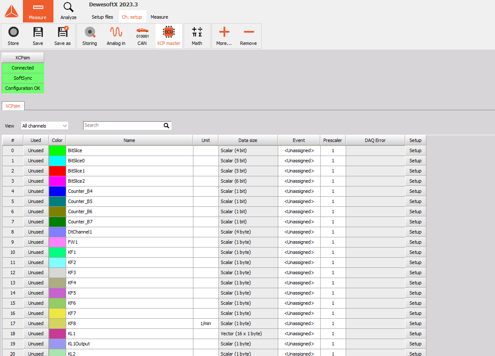The width and height of the screenshot is (495, 356).
Task: Open the View All channels dropdown
Action: [45, 126]
